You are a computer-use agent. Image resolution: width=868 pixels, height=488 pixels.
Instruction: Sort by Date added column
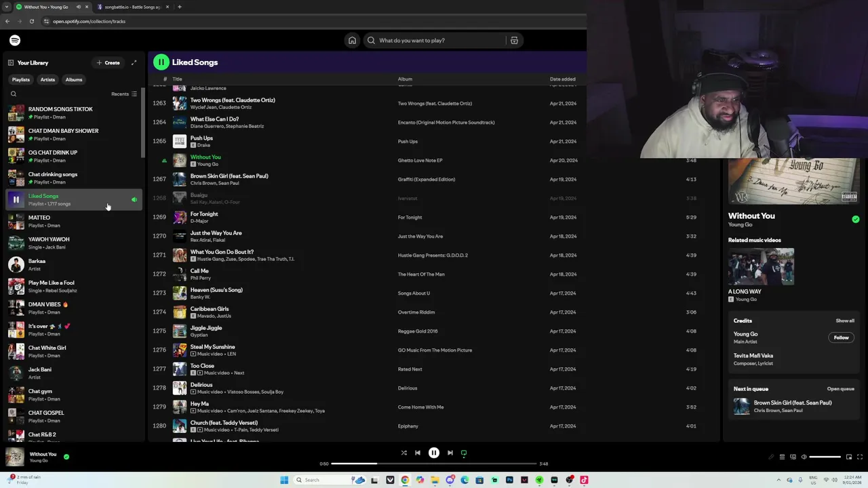coord(562,79)
